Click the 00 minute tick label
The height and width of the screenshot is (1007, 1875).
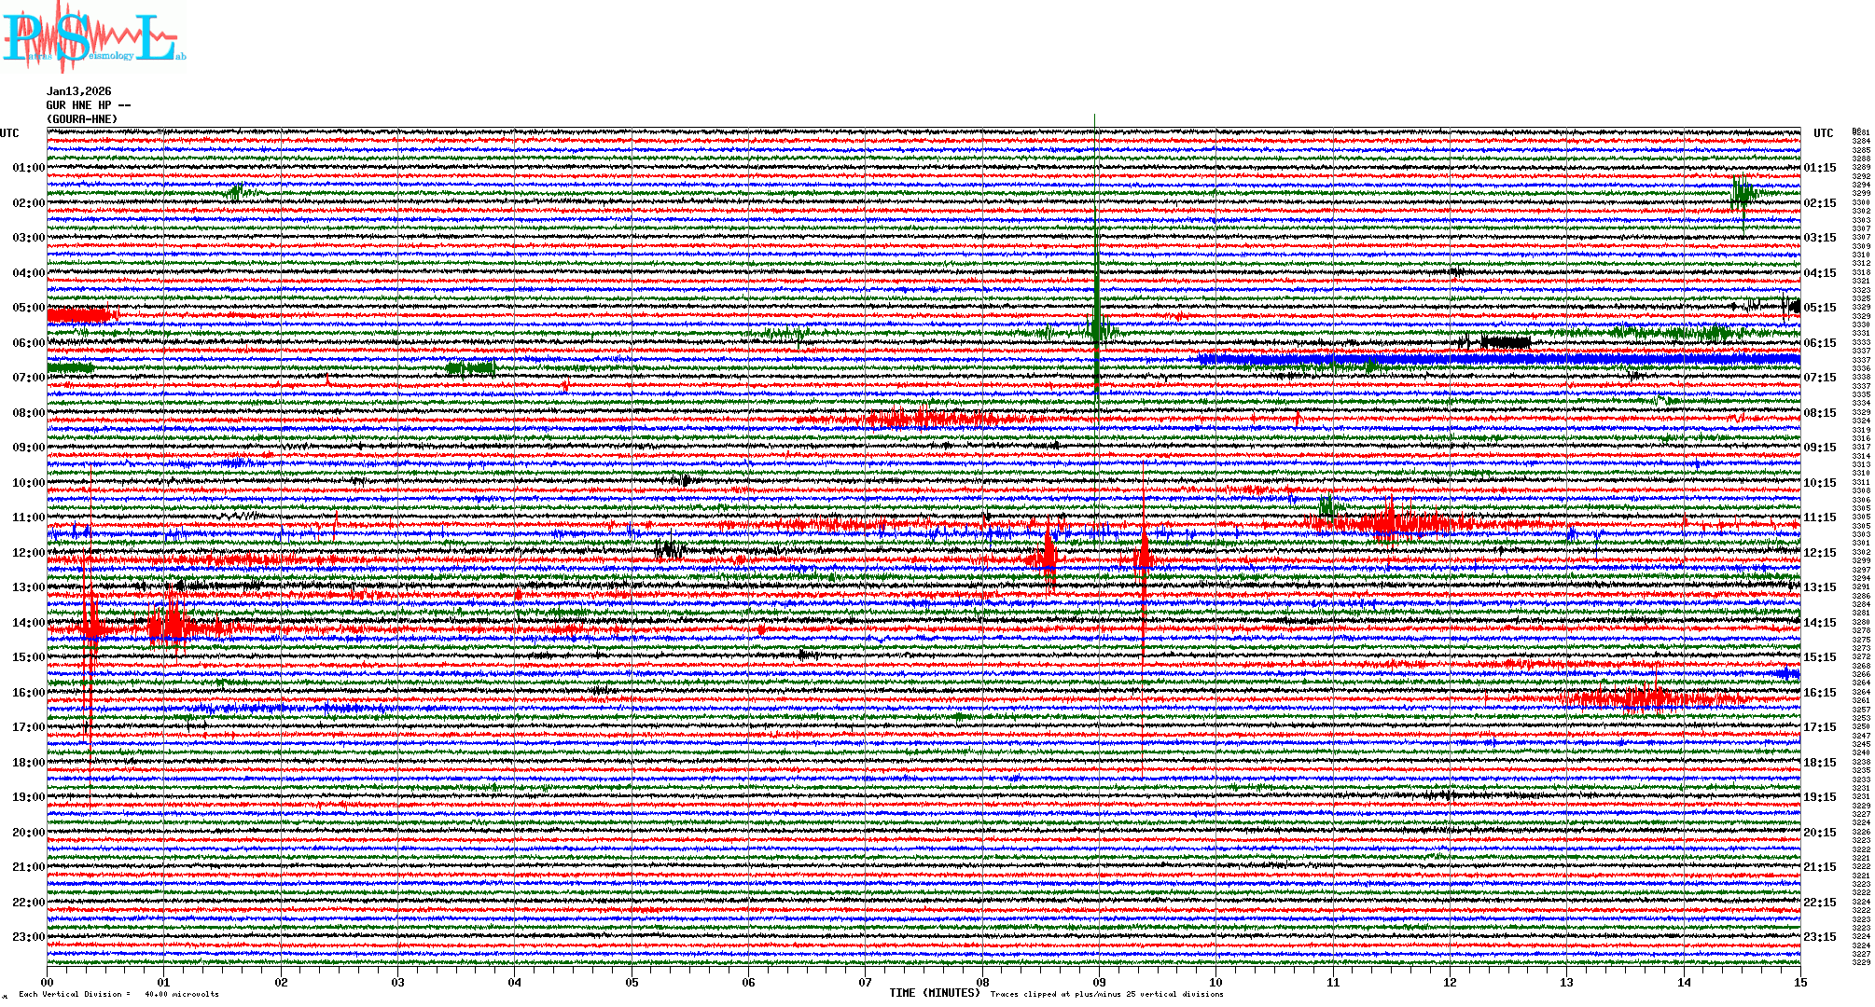48,983
